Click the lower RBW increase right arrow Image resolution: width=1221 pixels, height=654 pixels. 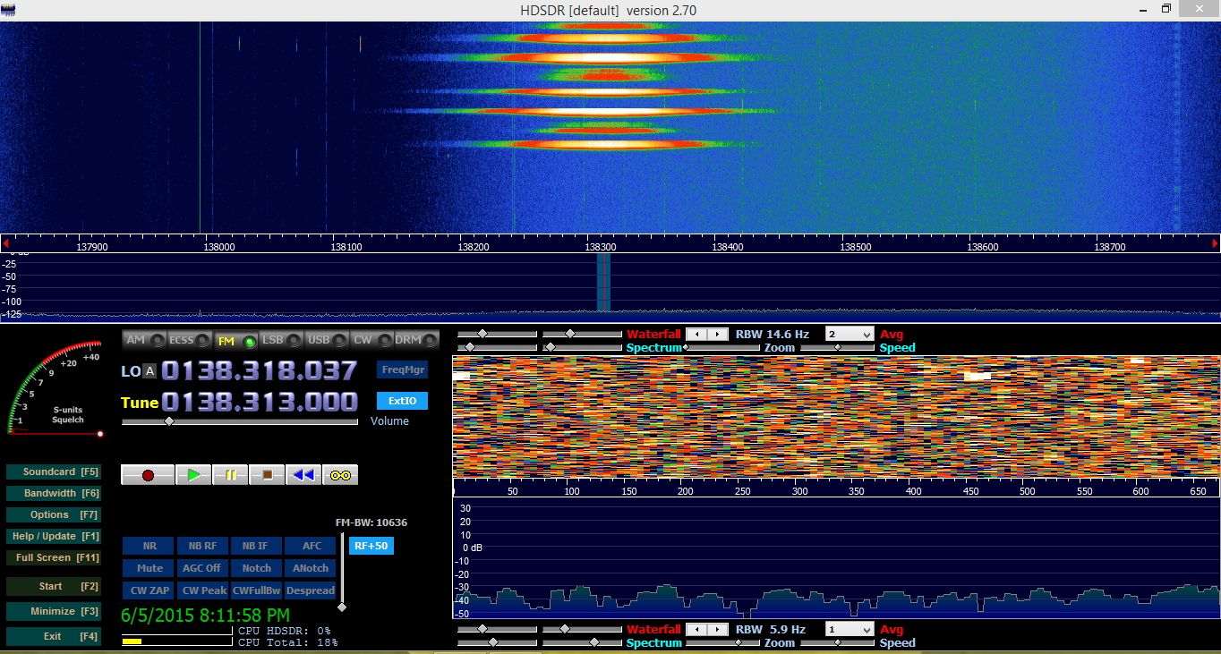click(718, 629)
